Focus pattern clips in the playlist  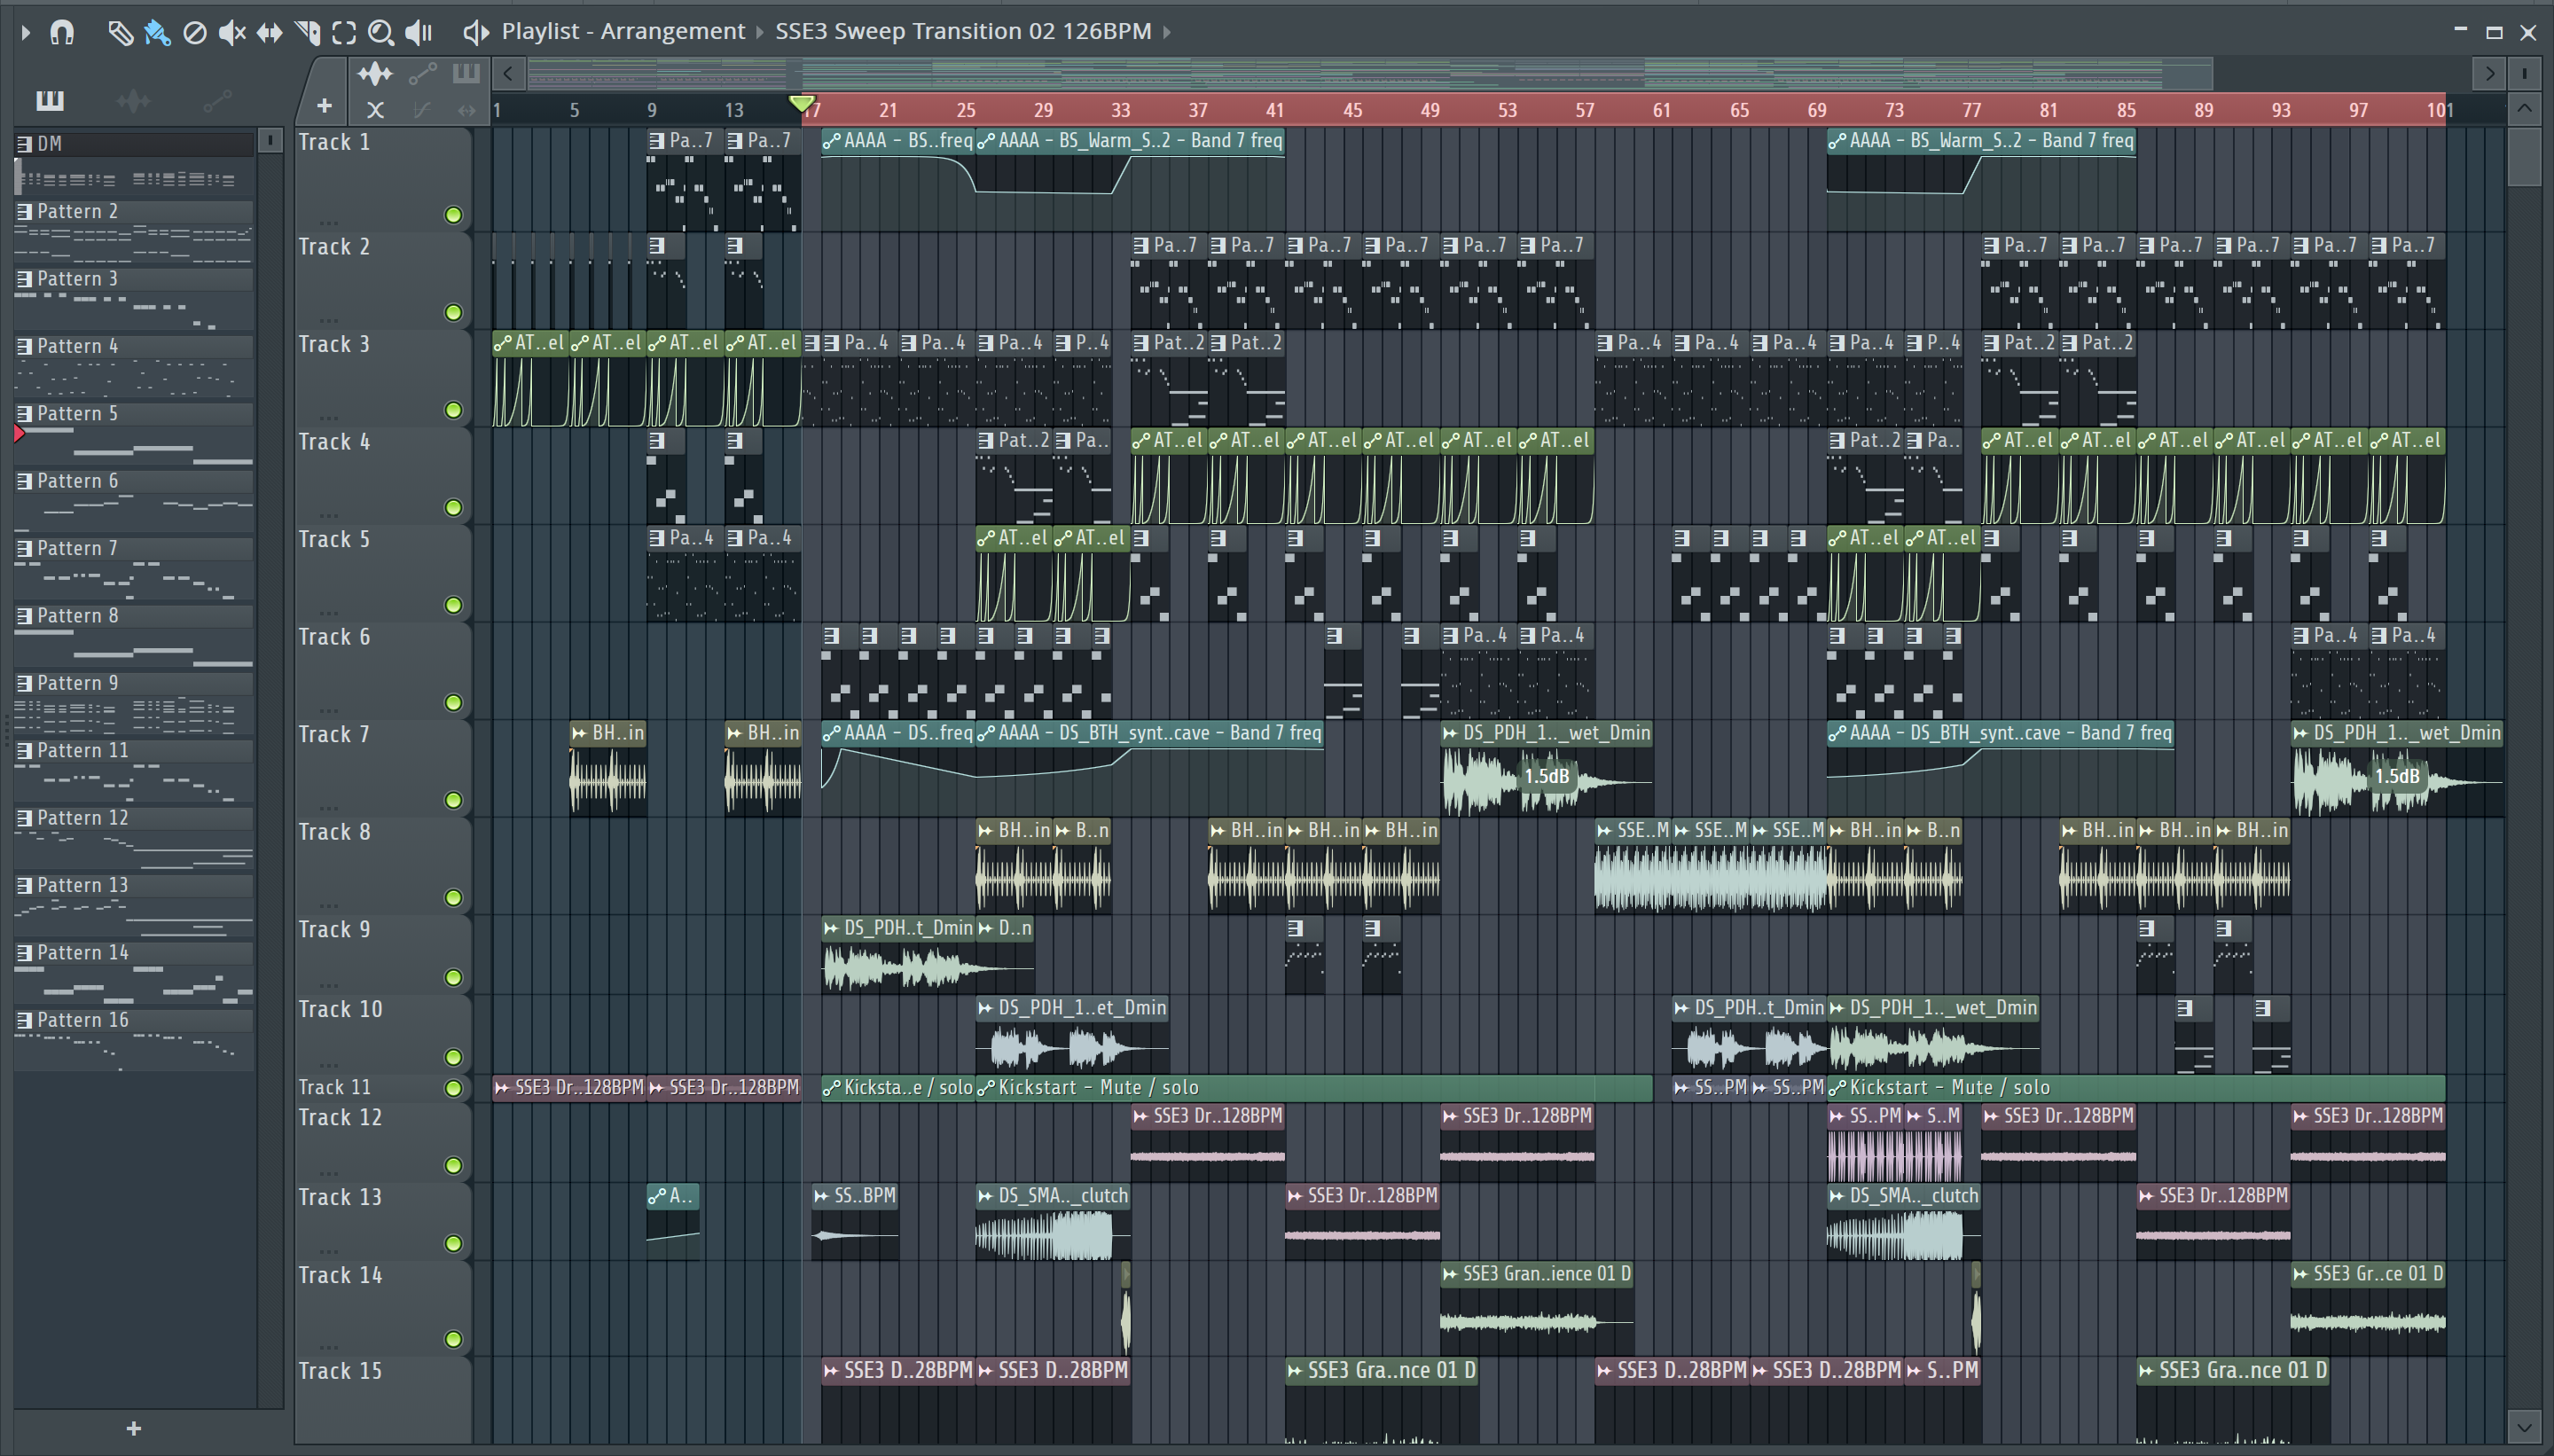[466, 73]
